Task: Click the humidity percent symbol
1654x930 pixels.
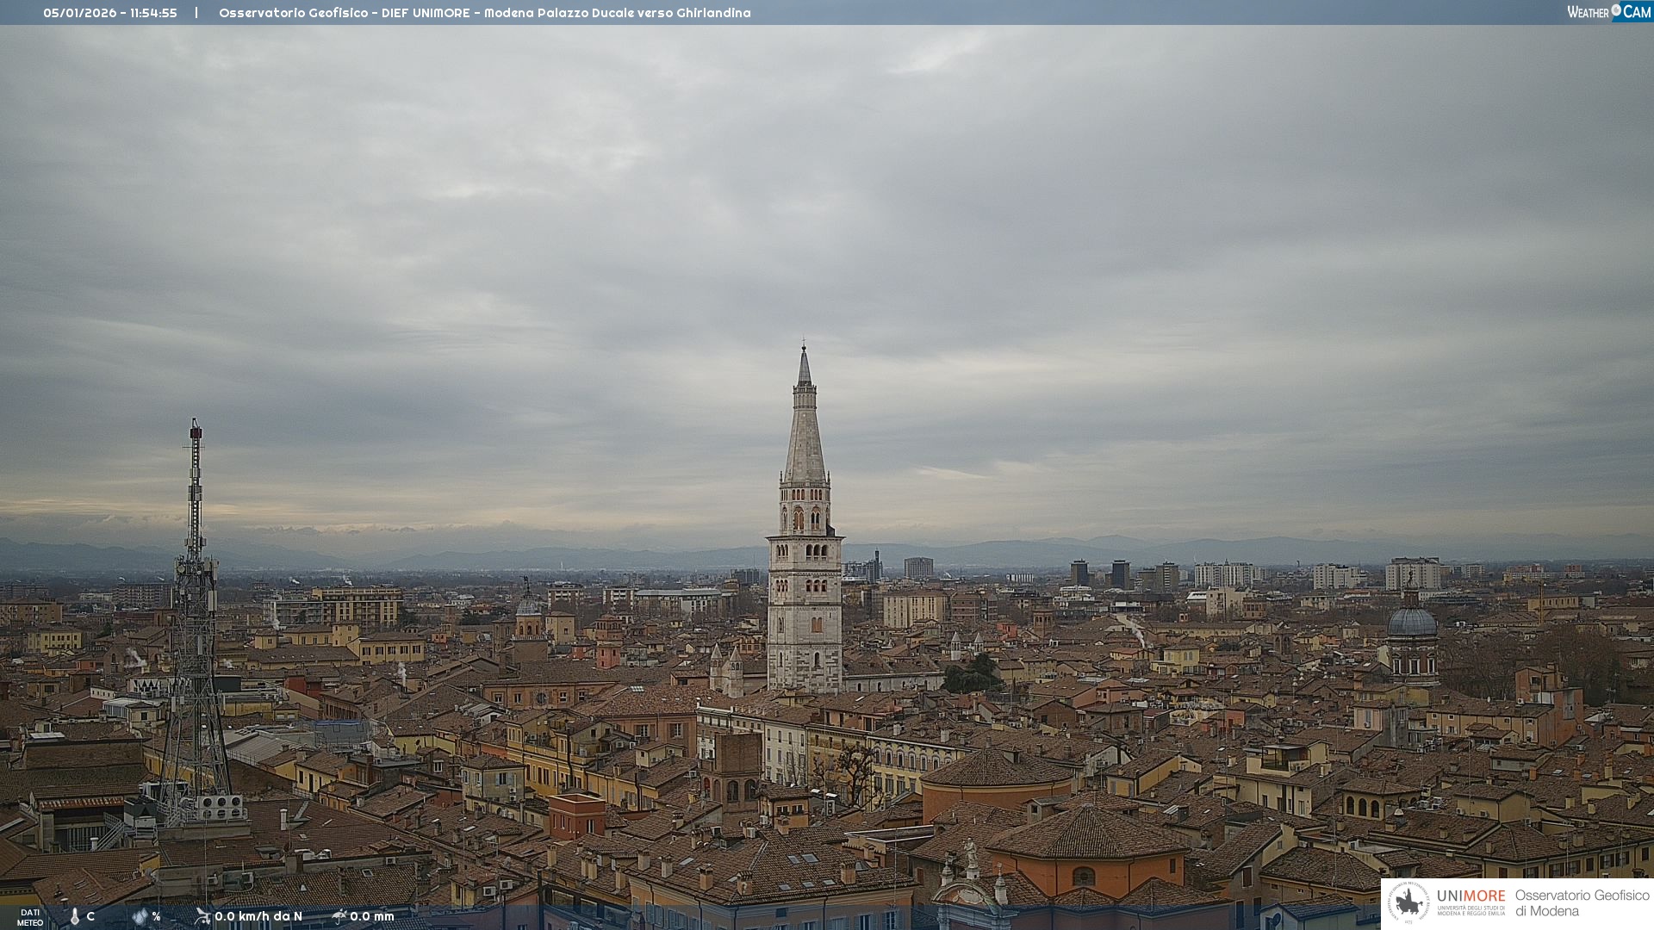Action: click(x=157, y=917)
